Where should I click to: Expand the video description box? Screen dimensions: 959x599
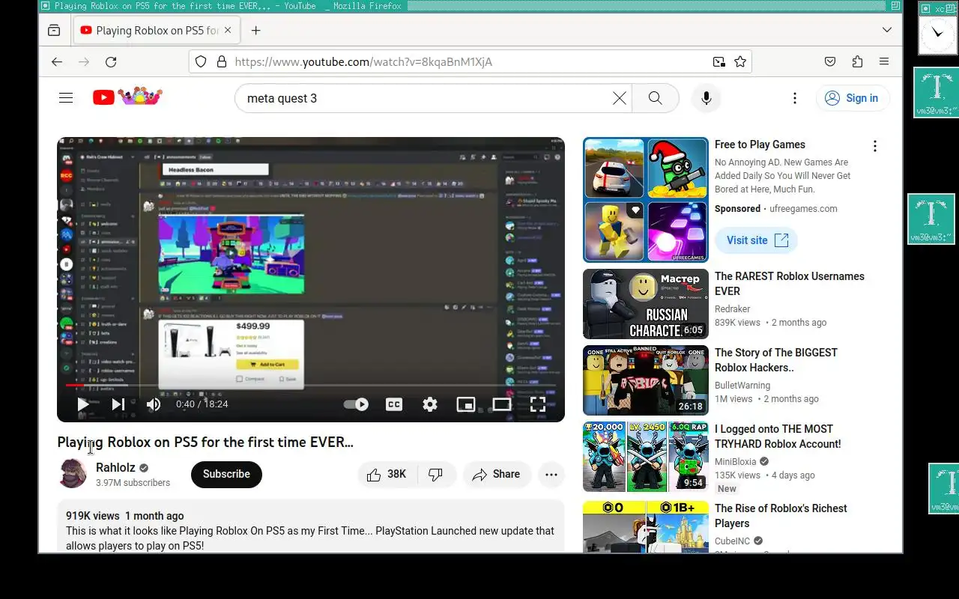311,528
